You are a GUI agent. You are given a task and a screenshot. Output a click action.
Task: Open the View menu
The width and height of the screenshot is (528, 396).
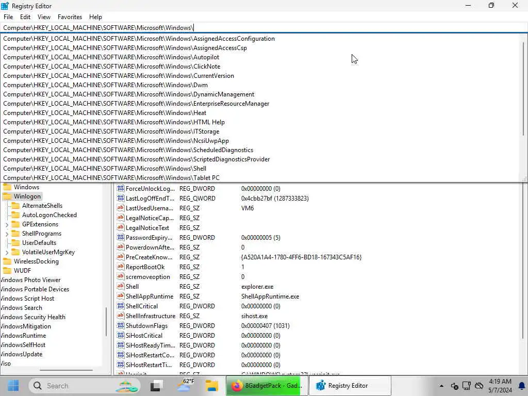[44, 17]
